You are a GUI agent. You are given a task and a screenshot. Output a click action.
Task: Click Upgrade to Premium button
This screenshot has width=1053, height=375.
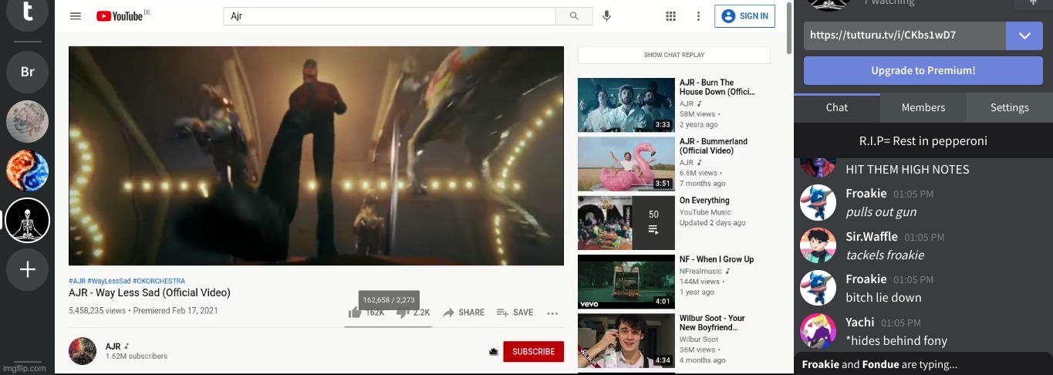pos(923,70)
